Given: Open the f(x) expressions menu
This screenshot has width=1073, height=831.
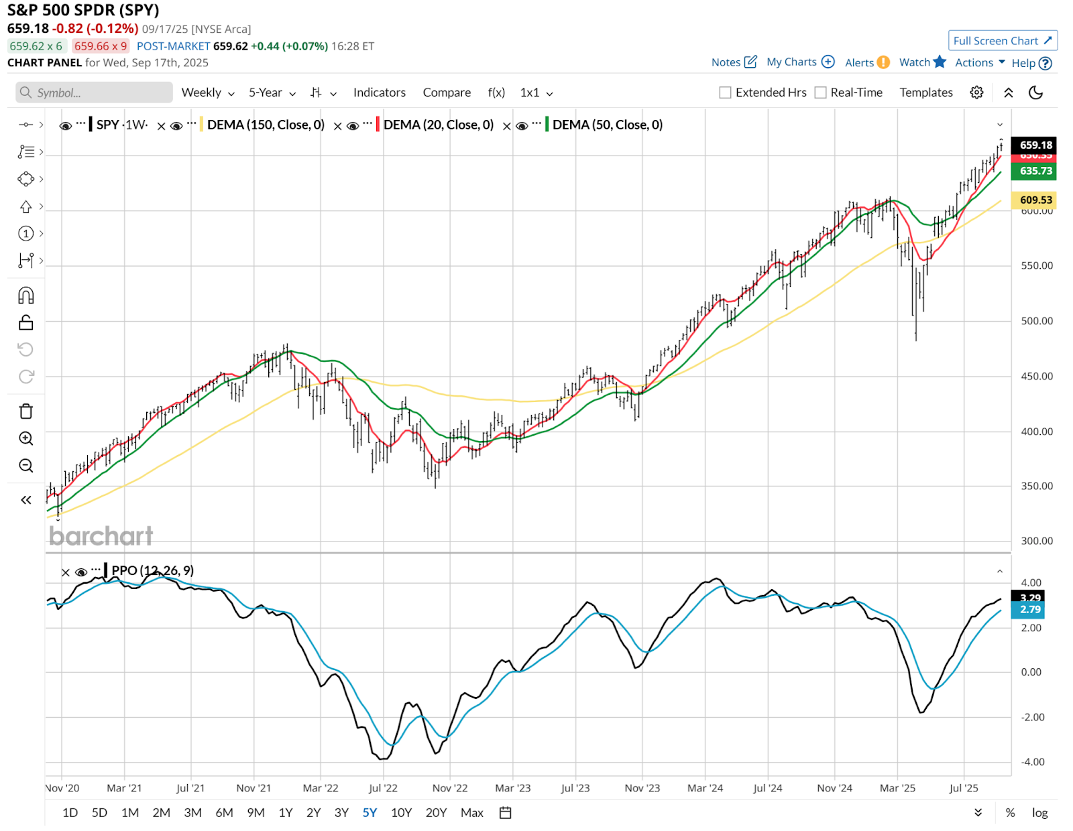Looking at the screenshot, I should tap(496, 92).
